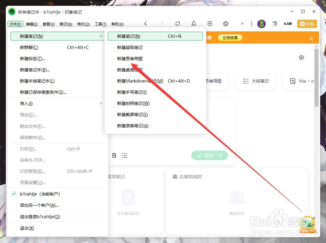Open the hexagon settings icon
This screenshot has width=326, height=243.
(301, 57)
